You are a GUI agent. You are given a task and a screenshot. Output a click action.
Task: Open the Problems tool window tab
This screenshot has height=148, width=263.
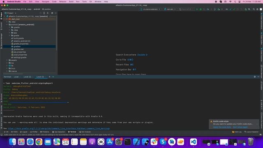click(45, 132)
